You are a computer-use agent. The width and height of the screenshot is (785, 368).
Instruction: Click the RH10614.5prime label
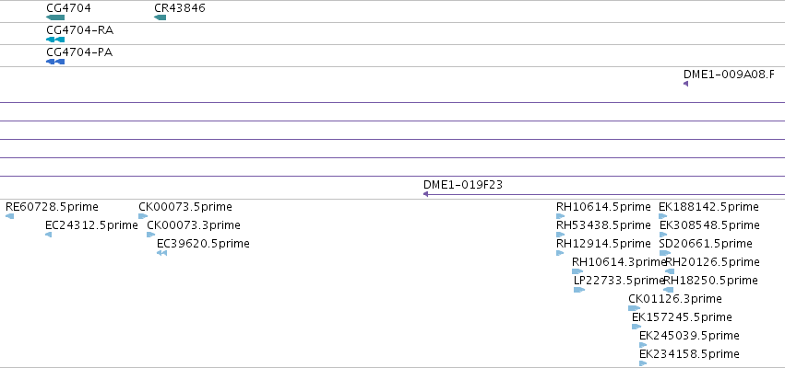[604, 207]
